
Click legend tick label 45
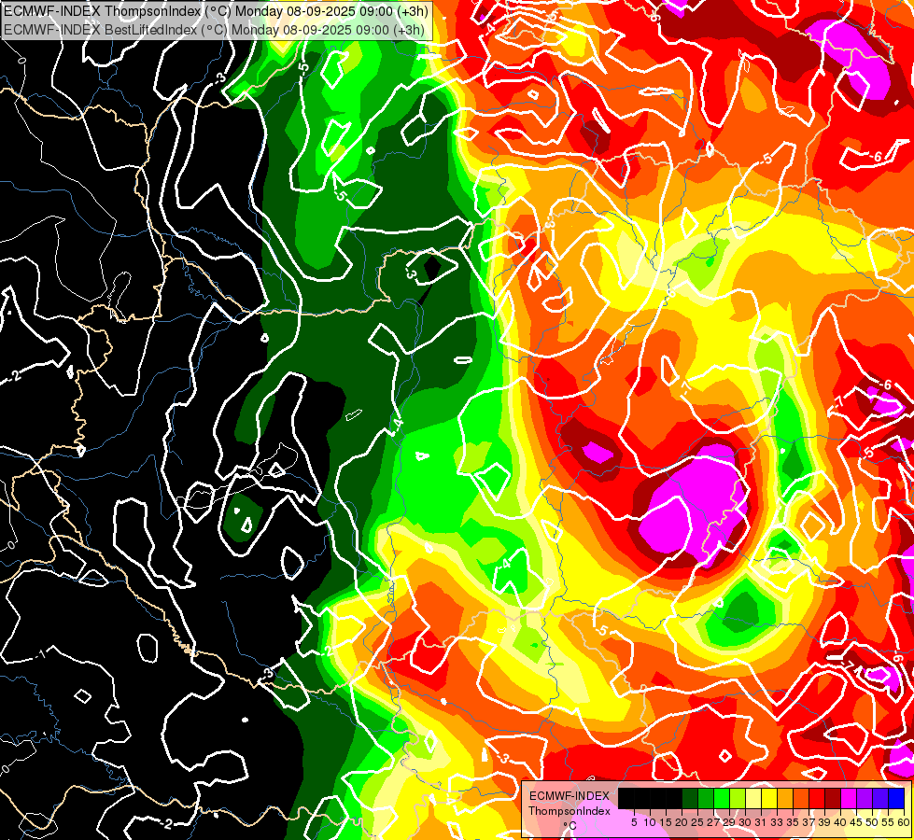[x=857, y=822]
